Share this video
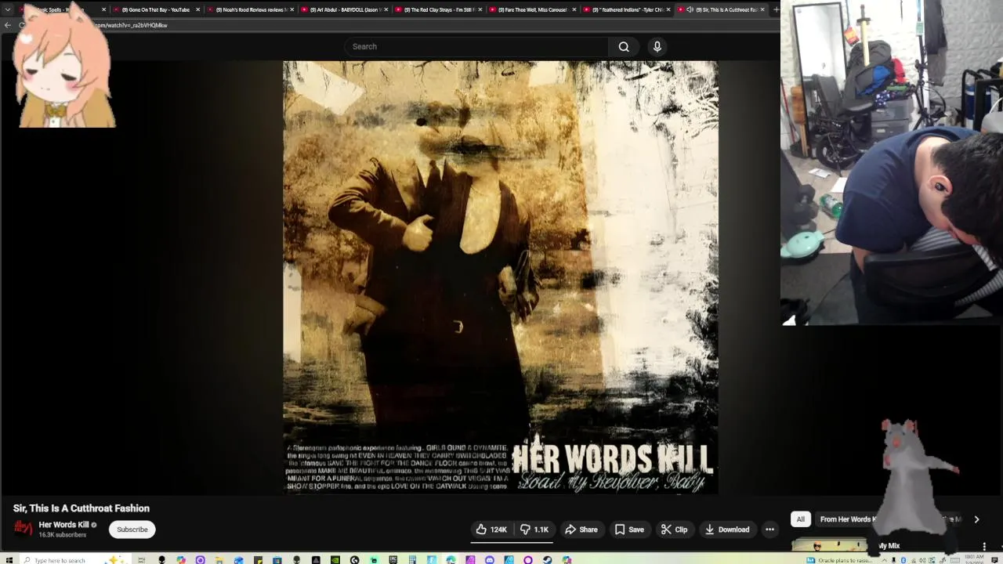This screenshot has height=564, width=1003. coord(581,530)
